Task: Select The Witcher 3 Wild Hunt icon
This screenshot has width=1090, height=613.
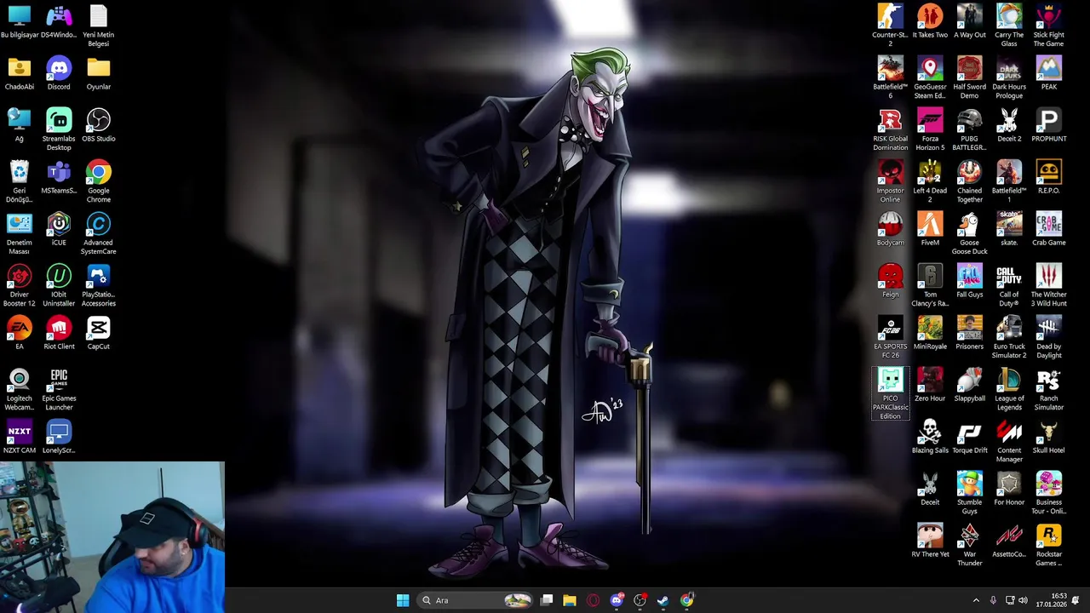Action: click(x=1048, y=285)
